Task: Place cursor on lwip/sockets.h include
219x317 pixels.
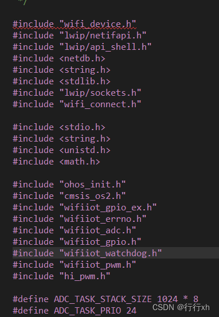Action: coord(77,93)
